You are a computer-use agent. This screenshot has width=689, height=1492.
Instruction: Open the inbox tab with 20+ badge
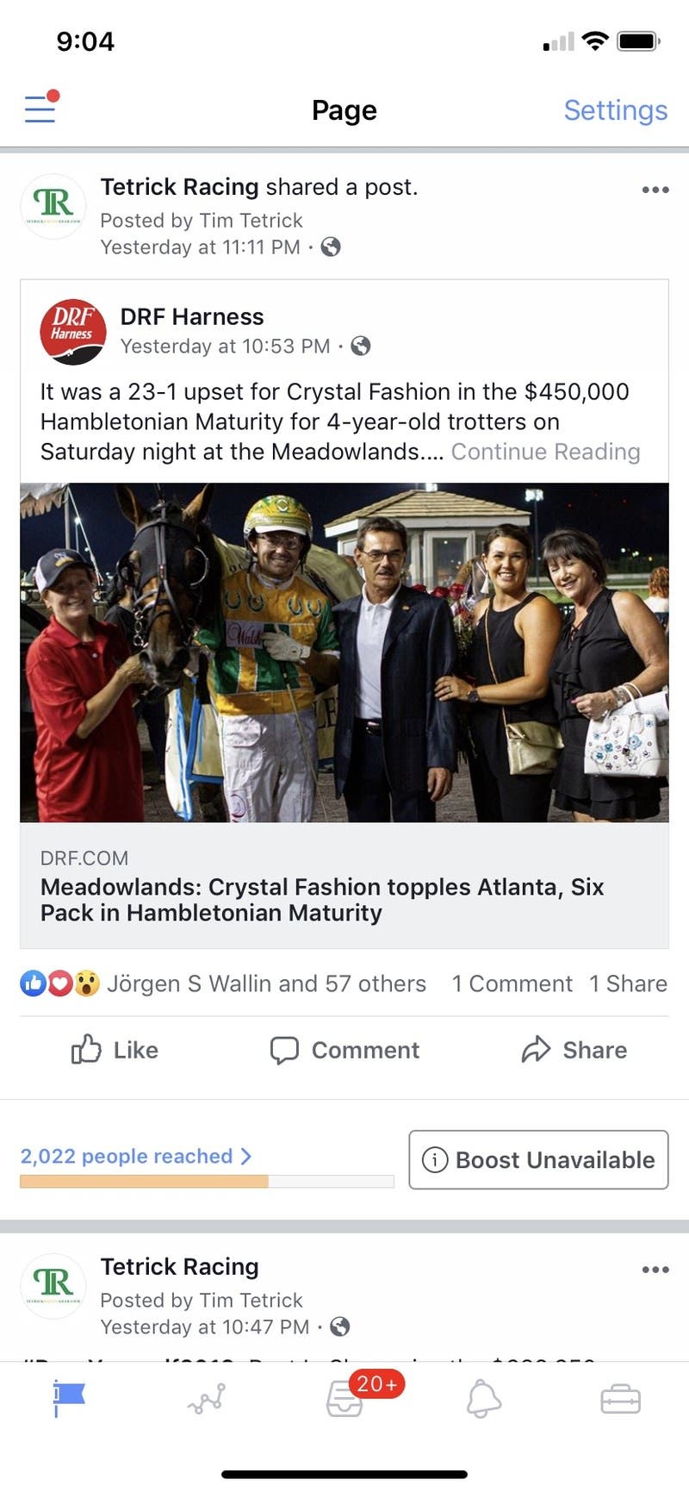click(346, 1399)
